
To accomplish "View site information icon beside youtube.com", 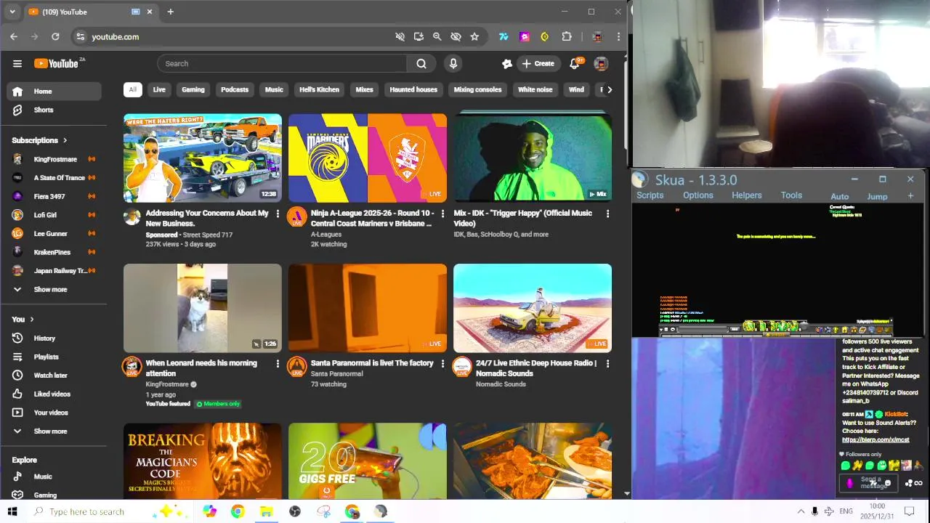I will click(x=80, y=36).
